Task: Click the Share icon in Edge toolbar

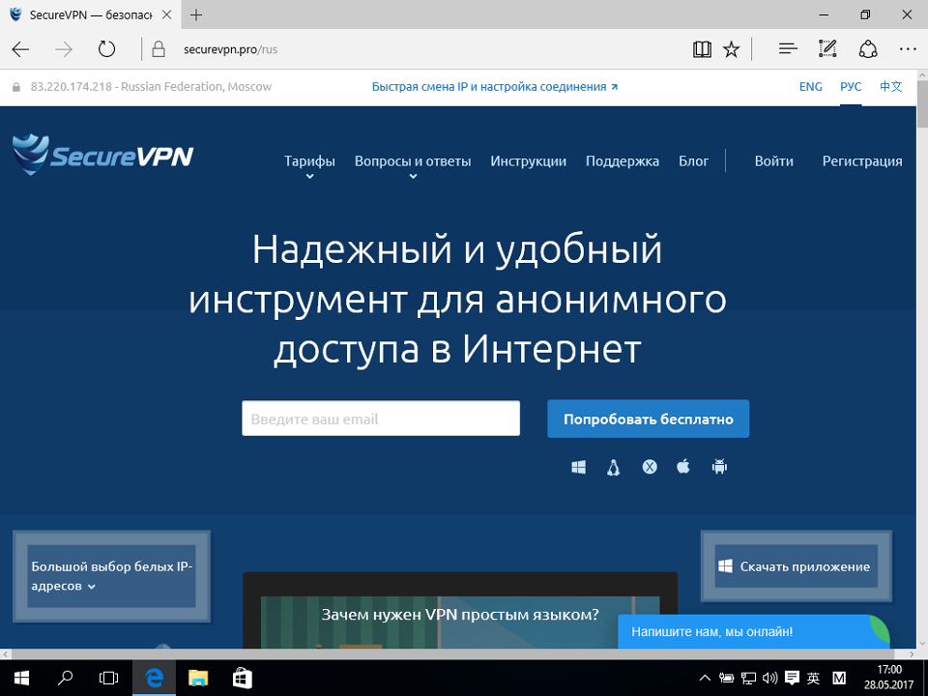Action: coord(868,49)
